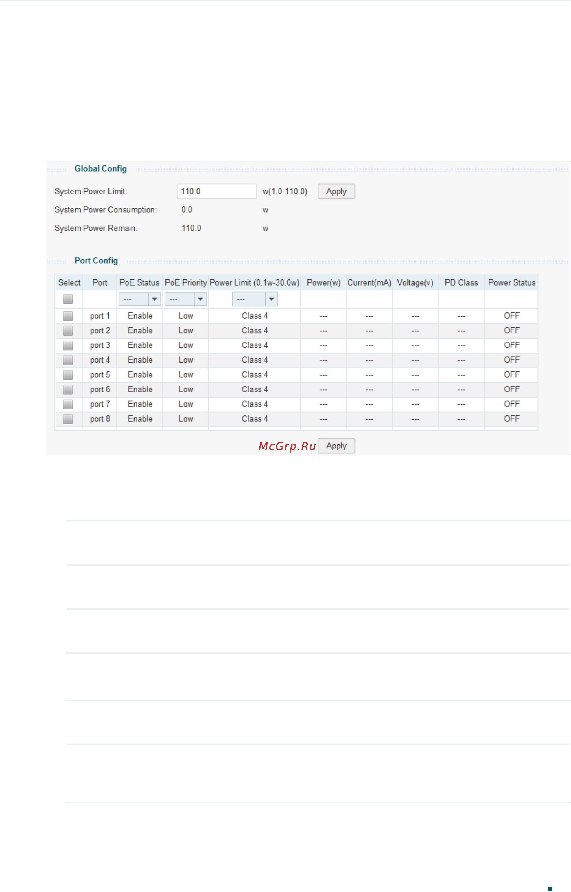Check the port 7 checkbox
This screenshot has height=892, width=571.
(68, 404)
